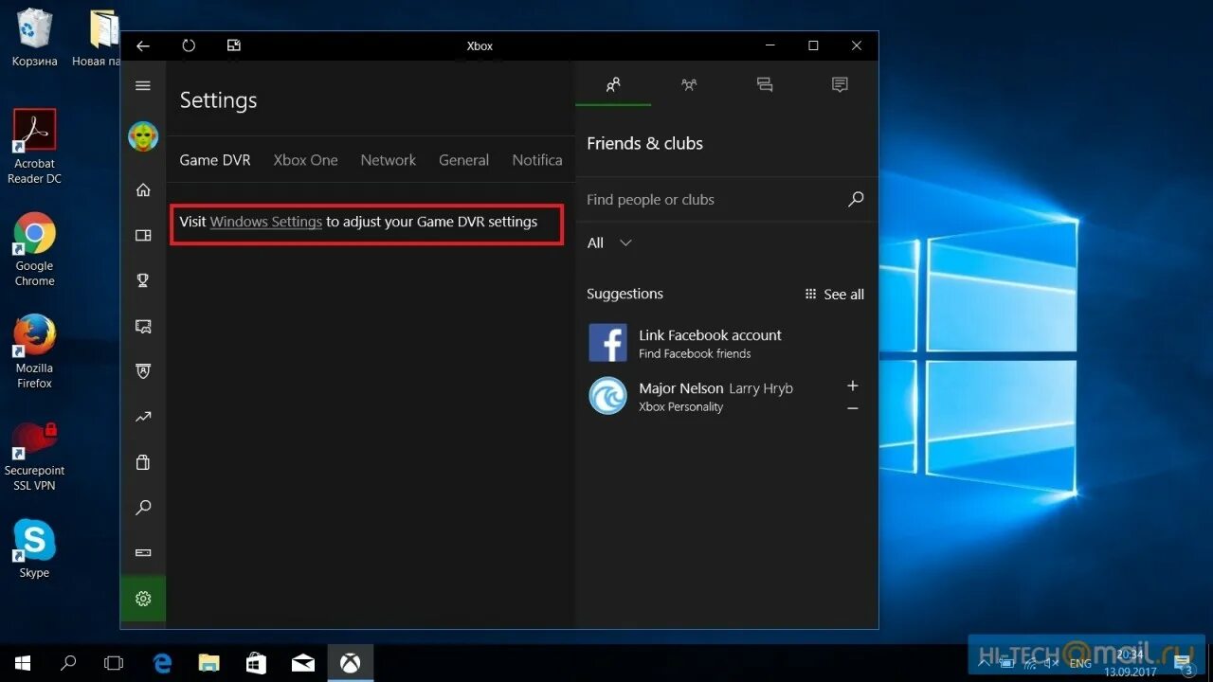Click Settings gear icon in sidebar
The height and width of the screenshot is (682, 1213).
click(143, 599)
